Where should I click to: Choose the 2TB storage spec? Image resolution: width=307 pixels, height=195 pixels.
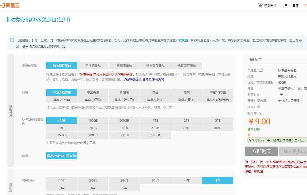[187, 120]
